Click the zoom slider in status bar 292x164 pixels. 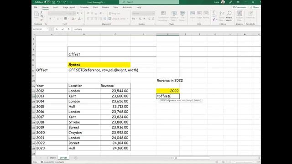click(x=245, y=162)
